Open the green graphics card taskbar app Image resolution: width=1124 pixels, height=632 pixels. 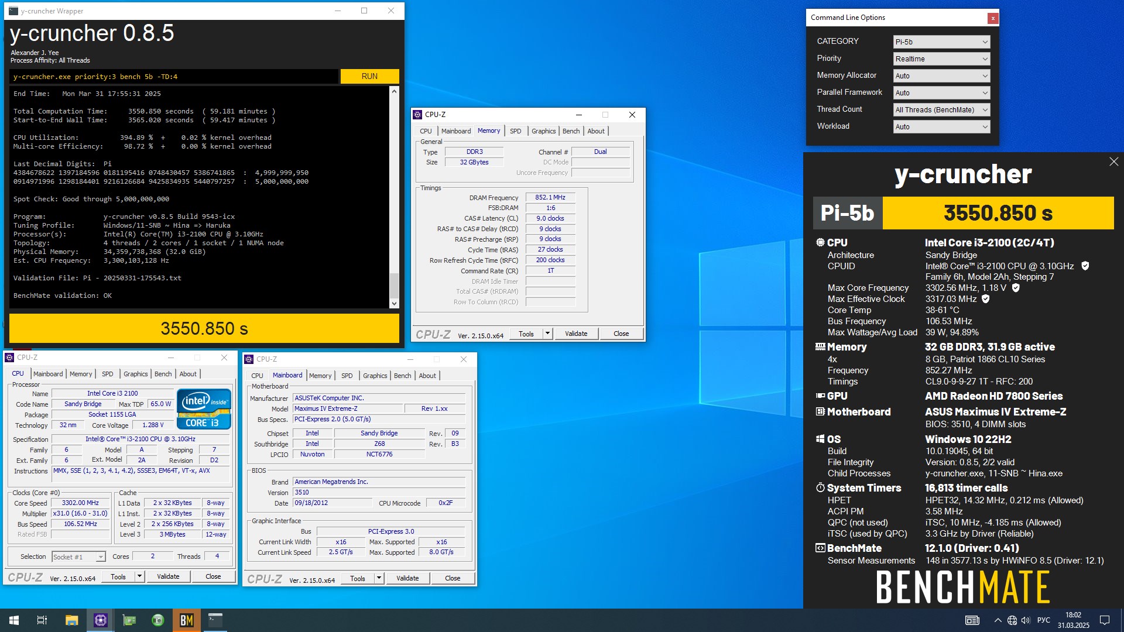click(x=129, y=620)
